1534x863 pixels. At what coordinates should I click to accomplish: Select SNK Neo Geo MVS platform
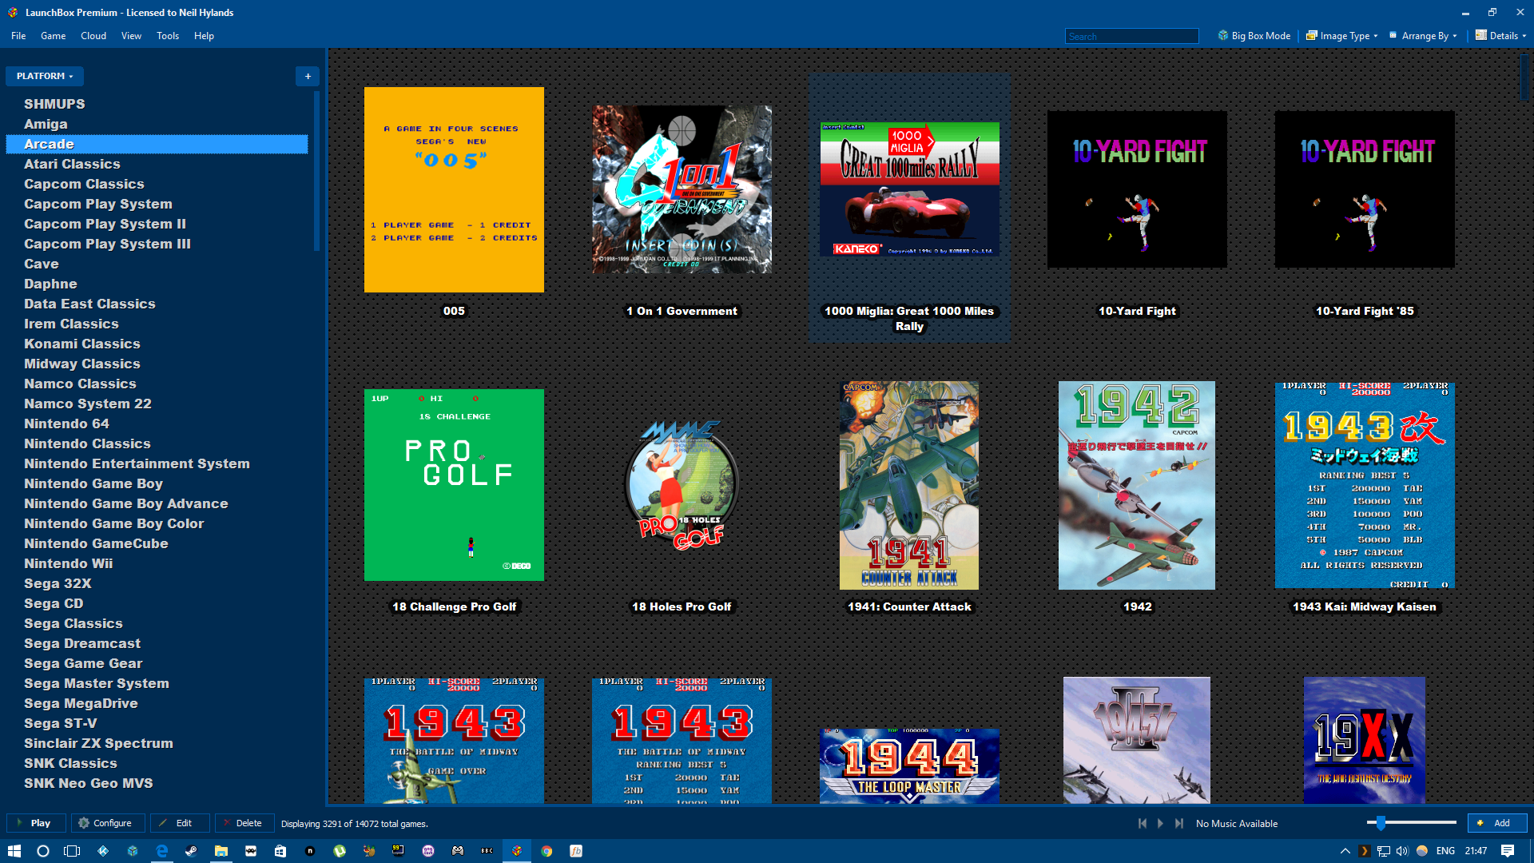(x=88, y=783)
